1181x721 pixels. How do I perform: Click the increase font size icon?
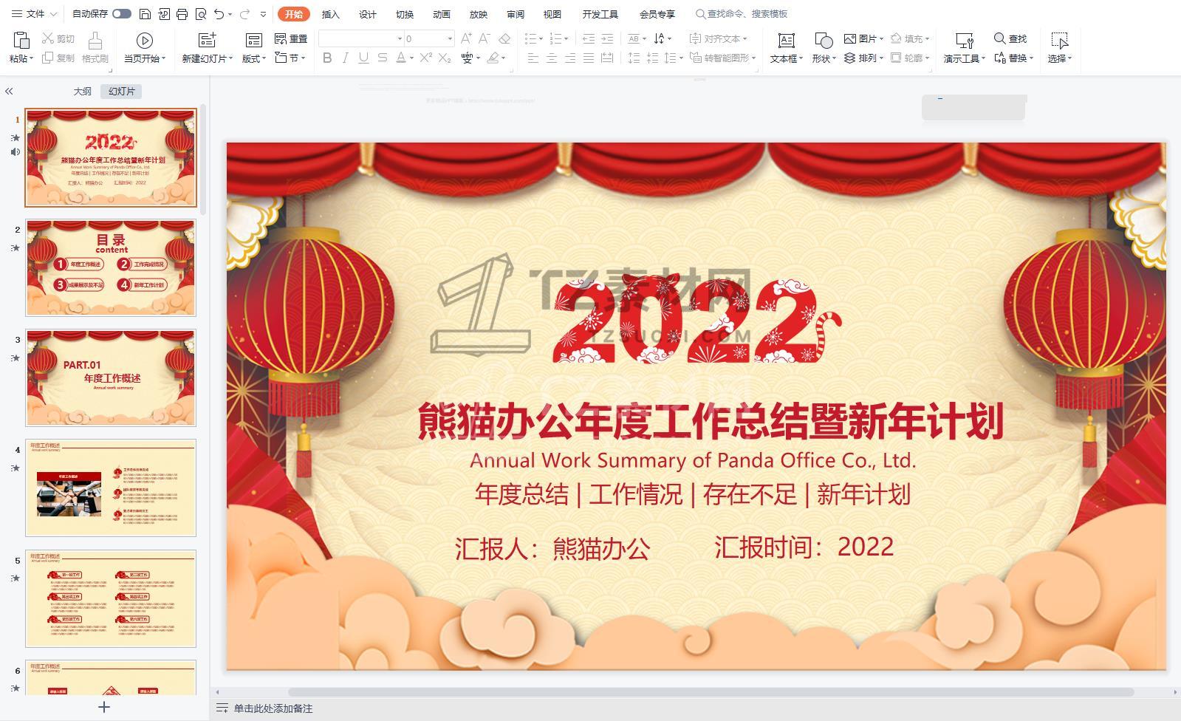pos(466,38)
